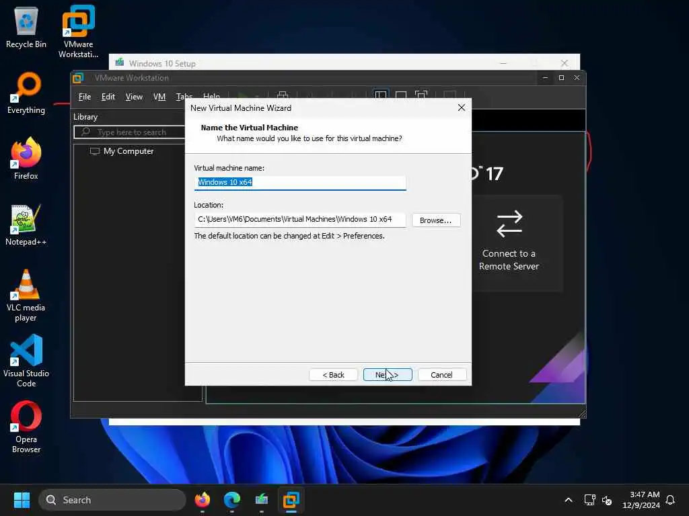Show the clock and date flyout
This screenshot has width=689, height=516.
tap(641, 500)
